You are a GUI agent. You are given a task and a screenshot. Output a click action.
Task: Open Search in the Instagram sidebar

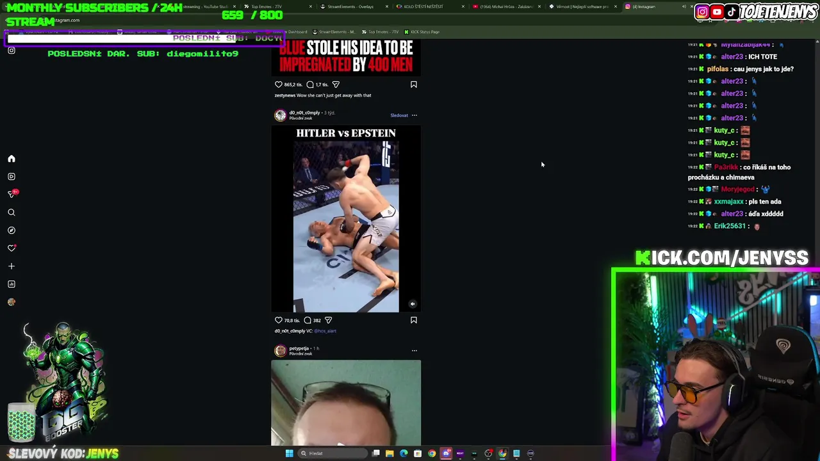click(12, 213)
